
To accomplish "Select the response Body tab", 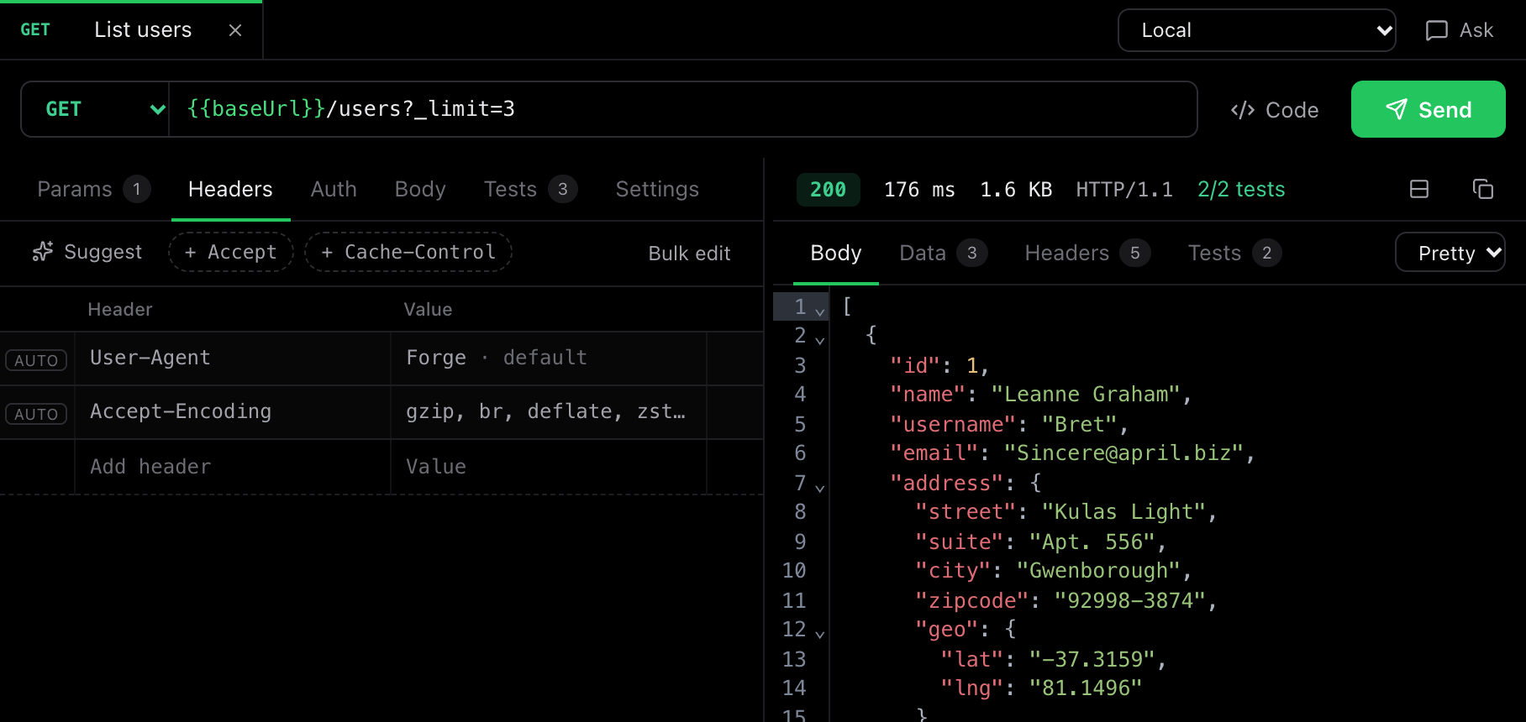I will [x=836, y=253].
